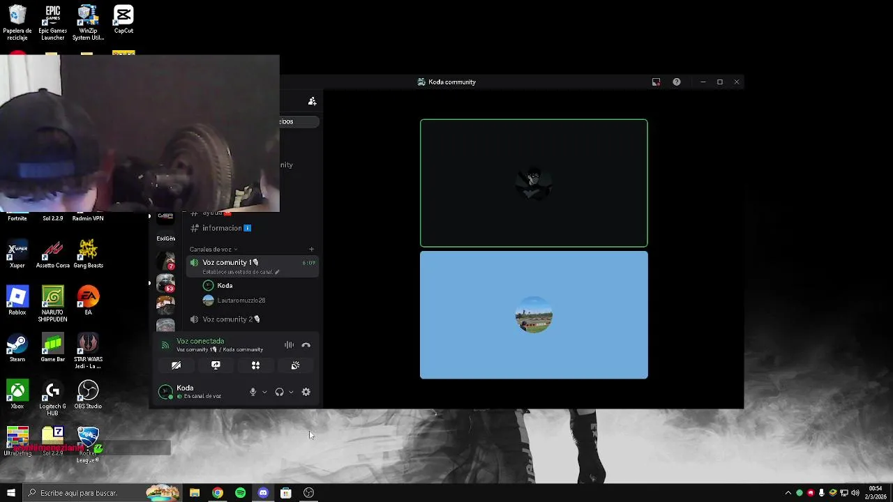Deafen Discord headphones

coord(279,392)
